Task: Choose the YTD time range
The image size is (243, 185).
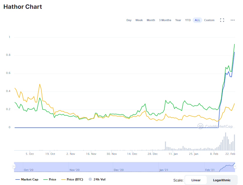Action: (188, 20)
